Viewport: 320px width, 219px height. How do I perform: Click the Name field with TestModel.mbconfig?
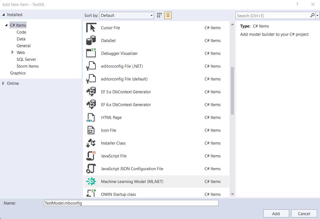[131, 203]
